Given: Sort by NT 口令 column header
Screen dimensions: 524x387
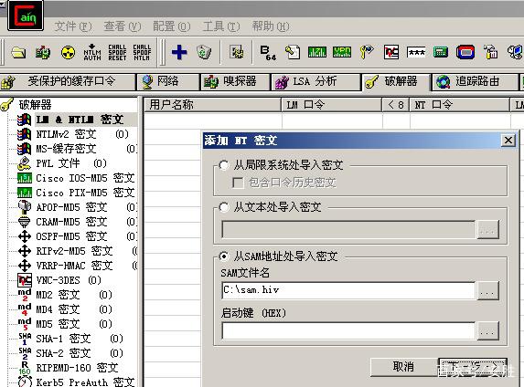Looking at the screenshot, I should point(460,105).
